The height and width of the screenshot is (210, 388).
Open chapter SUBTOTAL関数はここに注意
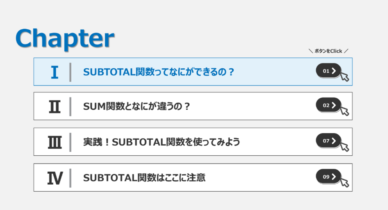coord(144,178)
